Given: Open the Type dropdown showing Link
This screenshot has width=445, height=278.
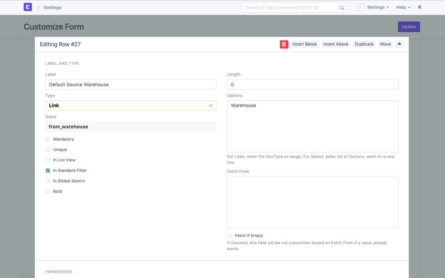Looking at the screenshot, I should 131,105.
